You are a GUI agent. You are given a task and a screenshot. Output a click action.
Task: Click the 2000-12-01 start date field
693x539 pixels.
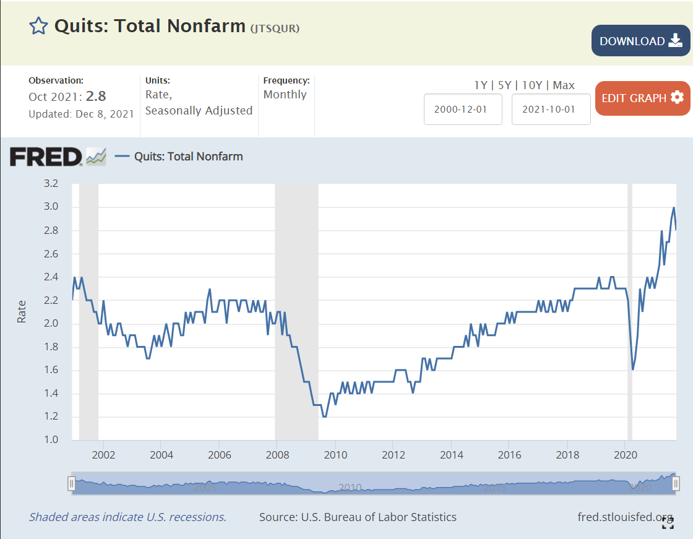pos(462,109)
